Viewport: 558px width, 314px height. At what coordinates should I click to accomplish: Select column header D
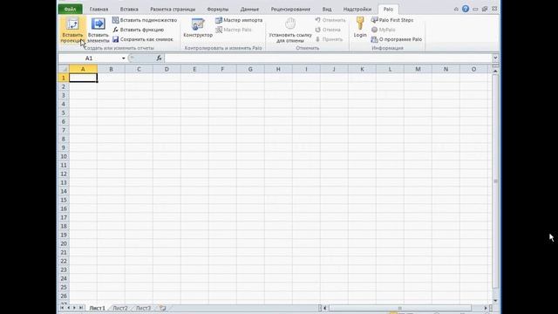167,69
